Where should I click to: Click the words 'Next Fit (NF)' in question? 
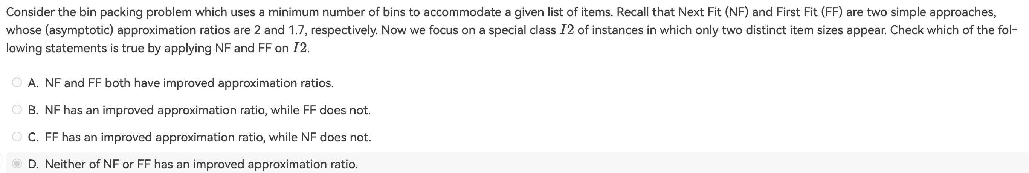pyautogui.click(x=713, y=12)
